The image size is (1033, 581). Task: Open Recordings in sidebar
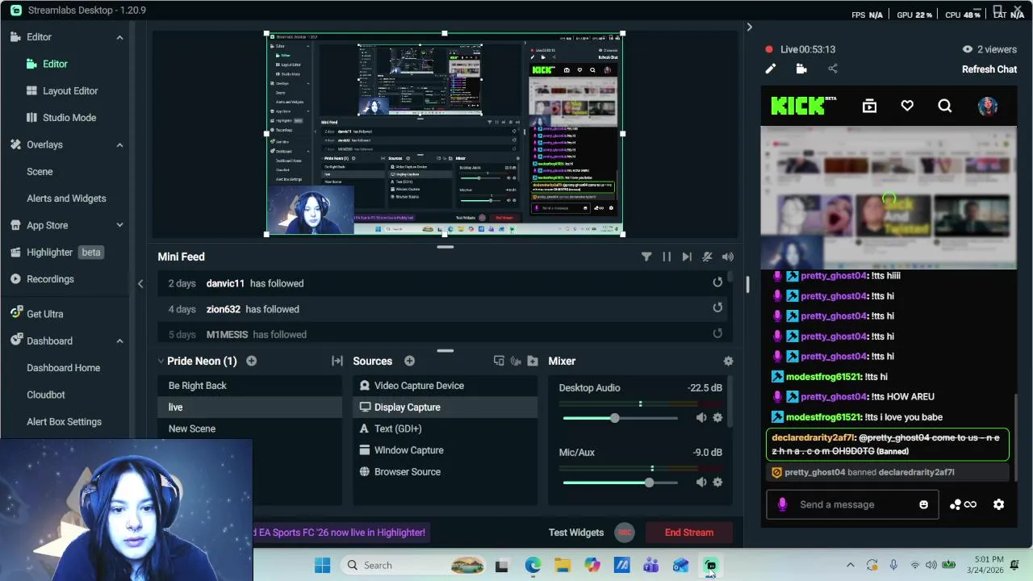pyautogui.click(x=50, y=278)
